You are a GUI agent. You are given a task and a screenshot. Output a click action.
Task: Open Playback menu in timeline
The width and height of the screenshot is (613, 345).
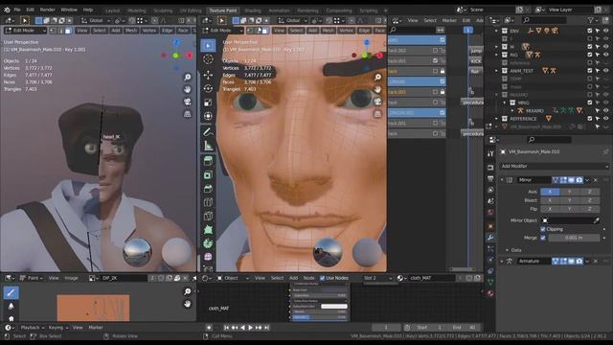coord(32,328)
